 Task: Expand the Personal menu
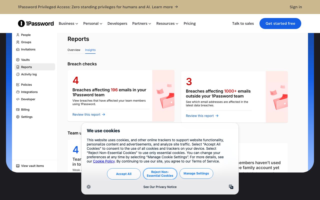(x=93, y=23)
